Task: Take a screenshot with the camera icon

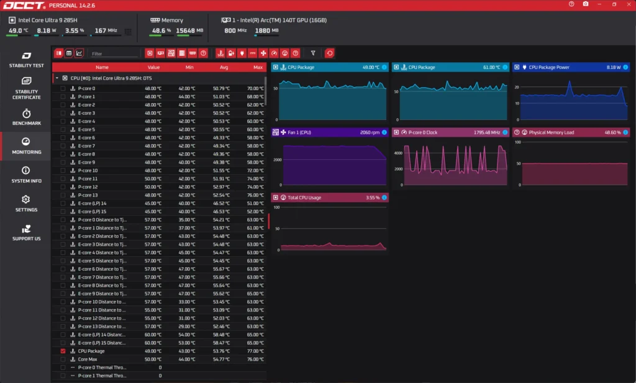Action: (586, 4)
